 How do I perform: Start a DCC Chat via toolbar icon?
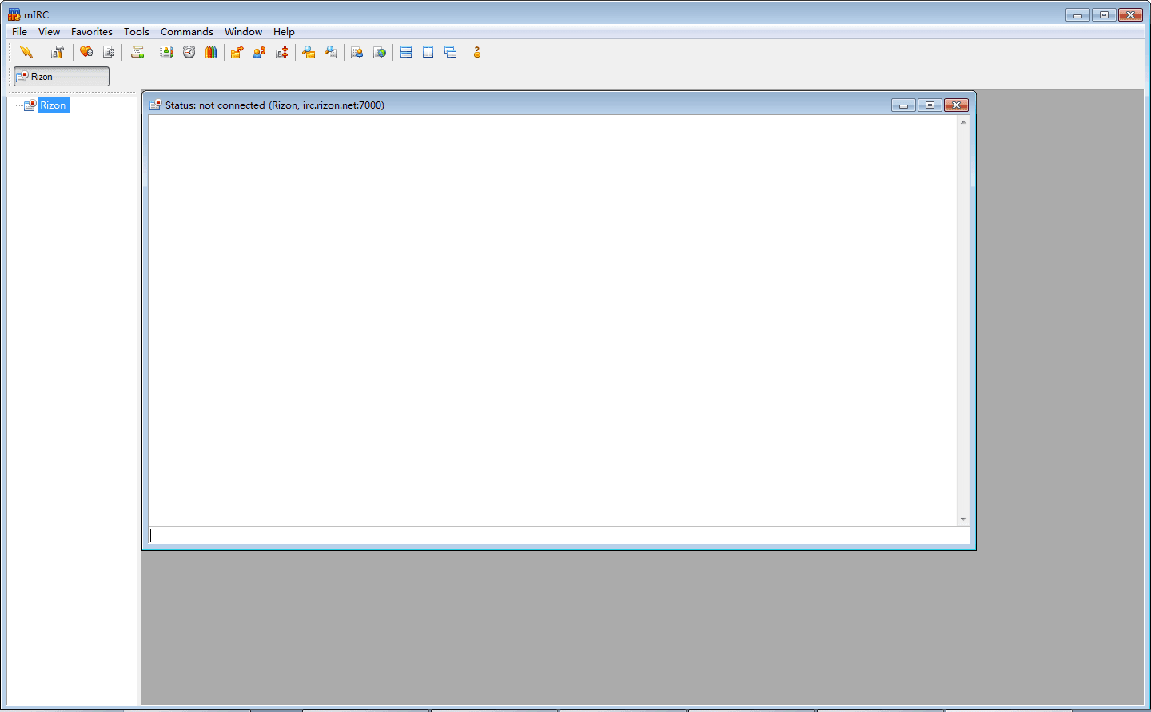point(259,52)
